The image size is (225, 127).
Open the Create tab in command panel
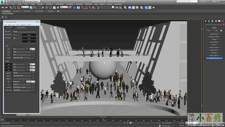coord(206,21)
